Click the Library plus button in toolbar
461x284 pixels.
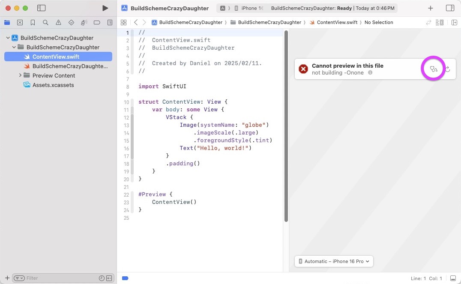pos(431,8)
